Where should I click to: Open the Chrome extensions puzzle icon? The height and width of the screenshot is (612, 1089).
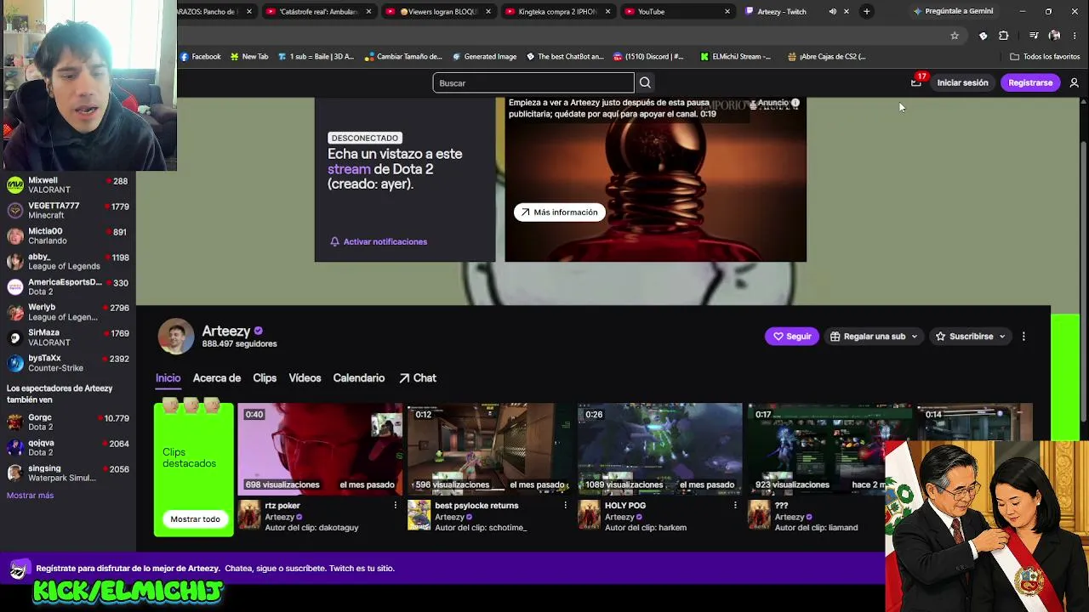(x=1004, y=36)
